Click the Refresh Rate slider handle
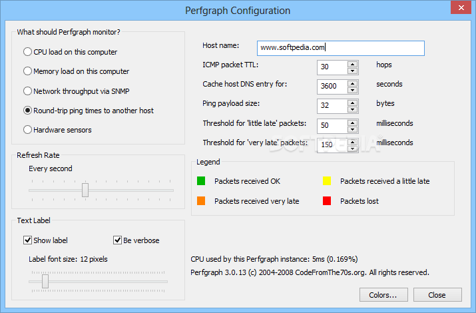This screenshot has width=476, height=313. click(85, 190)
